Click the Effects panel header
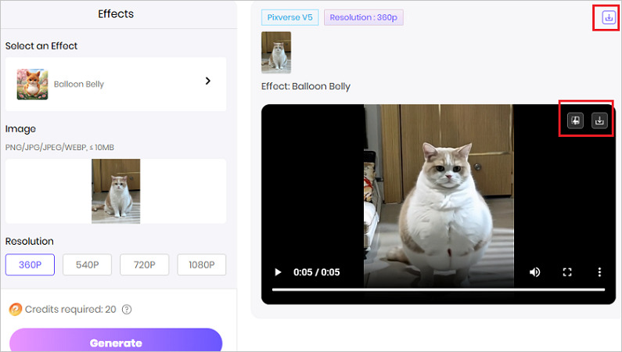This screenshot has width=622, height=352. [116, 14]
